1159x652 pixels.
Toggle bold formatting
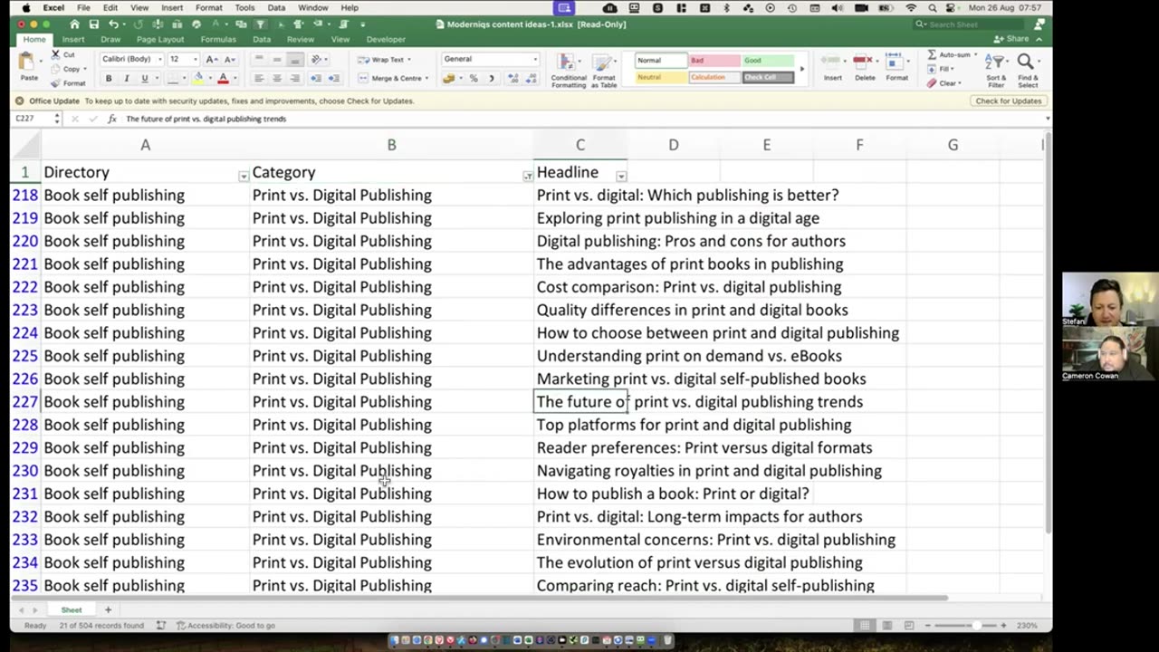click(x=109, y=79)
